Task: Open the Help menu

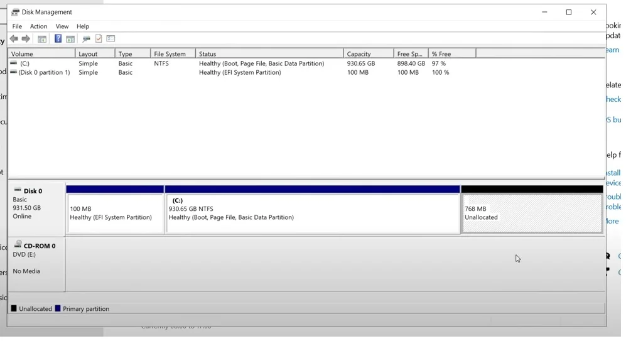Action: [x=83, y=26]
